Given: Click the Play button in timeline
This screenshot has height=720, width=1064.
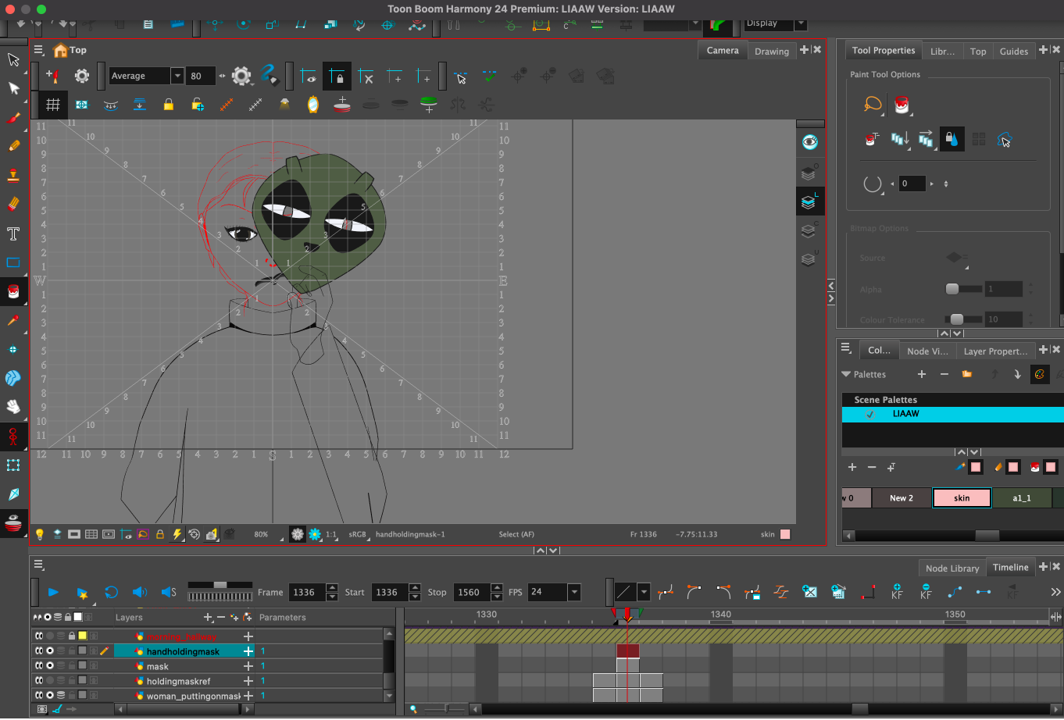Looking at the screenshot, I should (53, 592).
